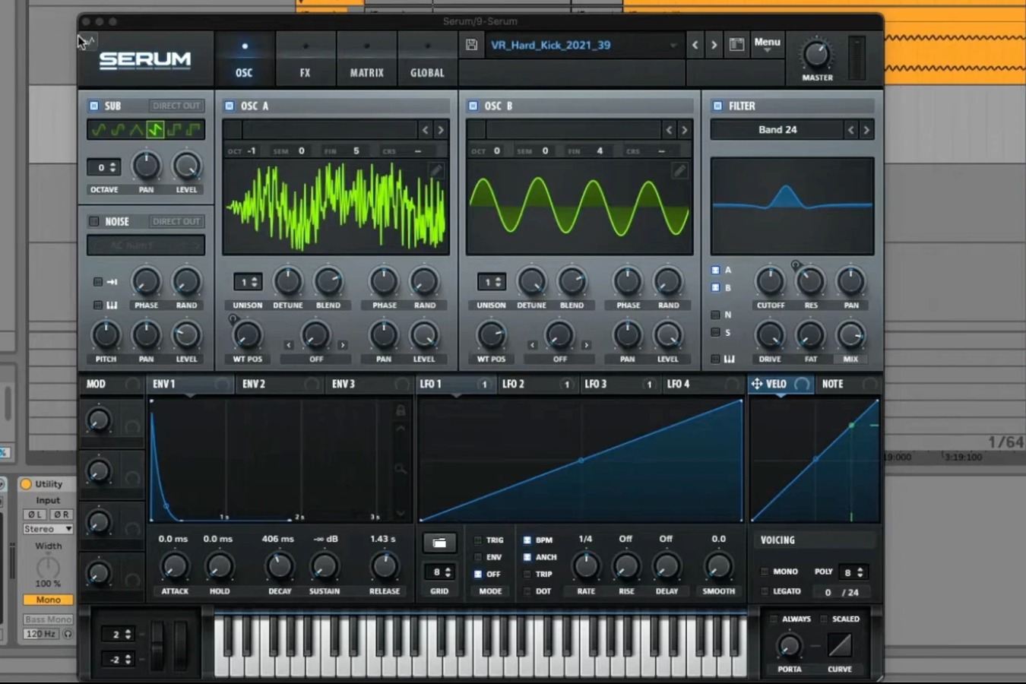Enable the NOISE oscillator switch
1026x684 pixels.
coord(94,221)
